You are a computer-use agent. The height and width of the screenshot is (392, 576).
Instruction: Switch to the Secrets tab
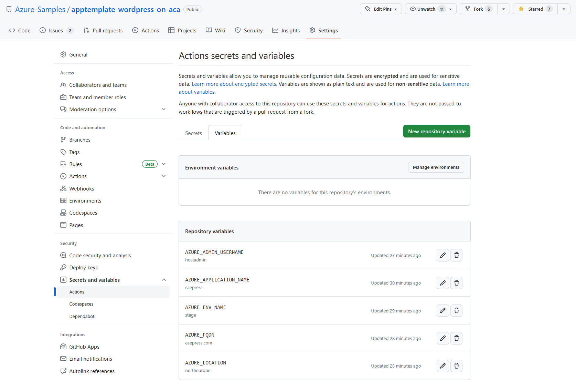click(193, 133)
